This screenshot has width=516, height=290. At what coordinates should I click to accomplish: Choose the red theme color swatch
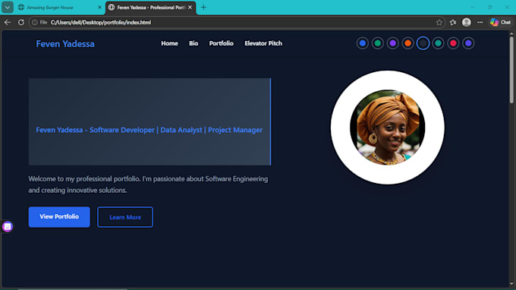453,43
